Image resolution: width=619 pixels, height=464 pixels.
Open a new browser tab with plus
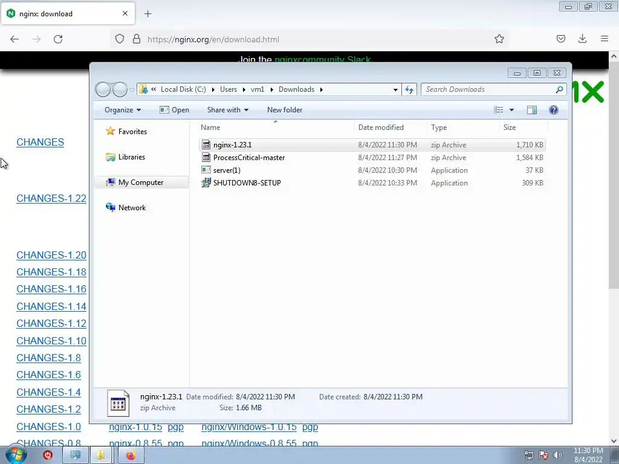tap(147, 14)
